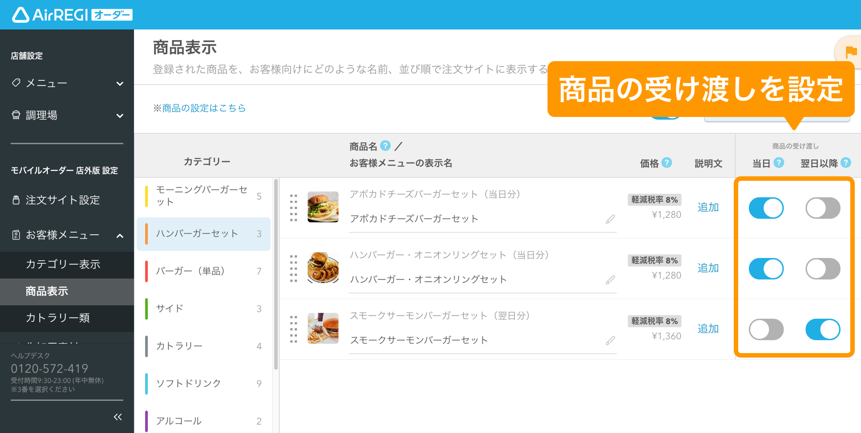Click the category list scrollbar
This screenshot has width=861, height=433.
tap(276, 274)
